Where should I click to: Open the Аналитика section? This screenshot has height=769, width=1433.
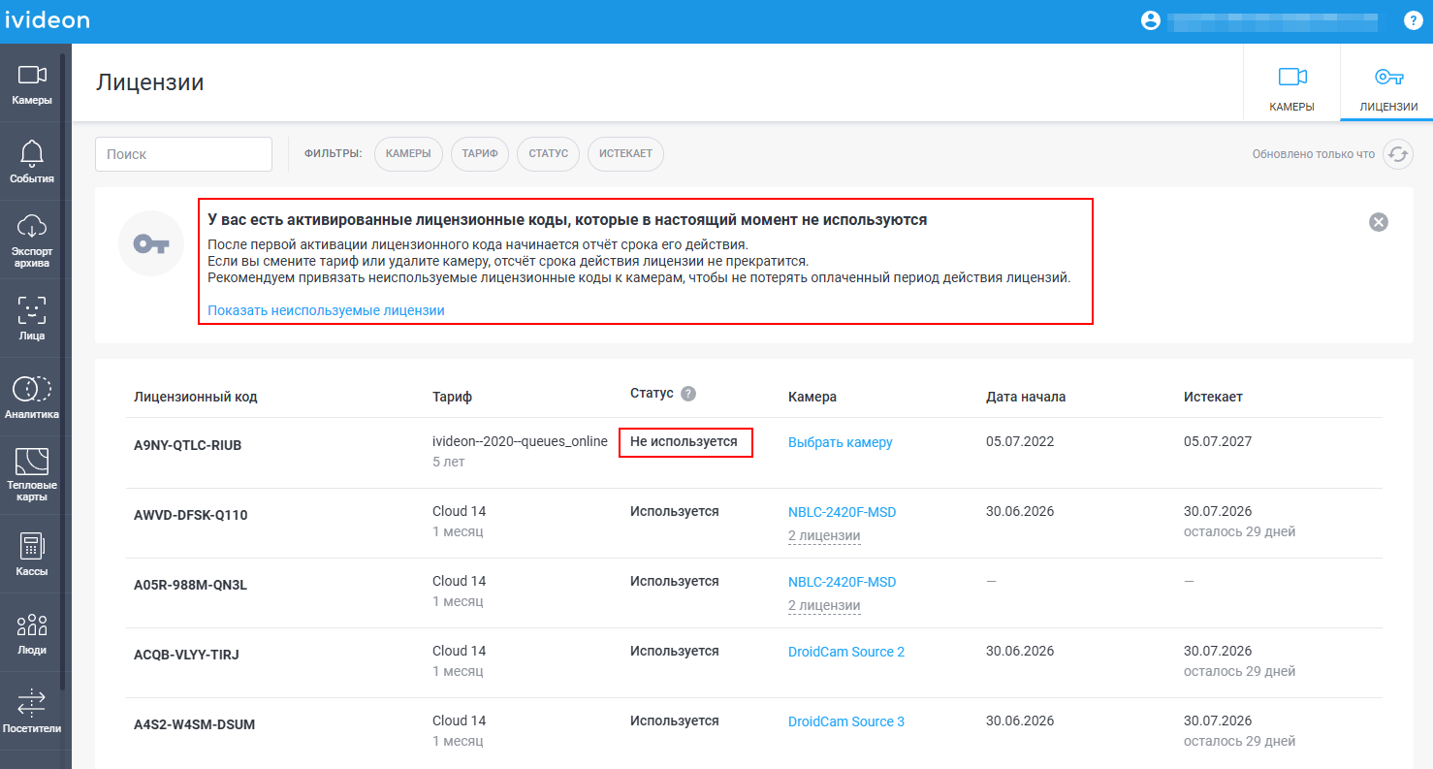(x=32, y=398)
